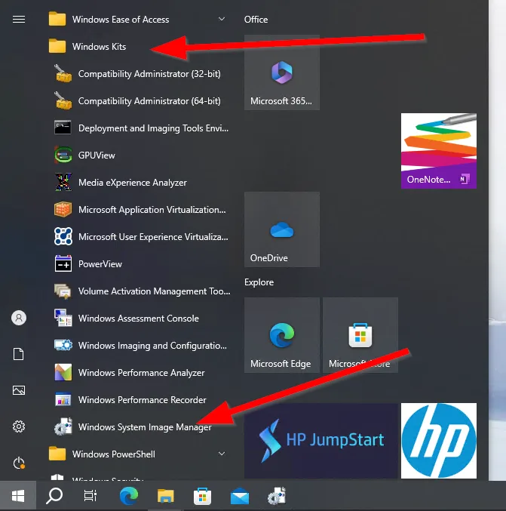Click the Explore group heading
The image size is (506, 511).
click(259, 282)
